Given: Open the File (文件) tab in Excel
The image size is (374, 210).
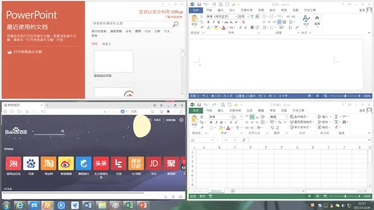Looking at the screenshot, I should (196, 110).
